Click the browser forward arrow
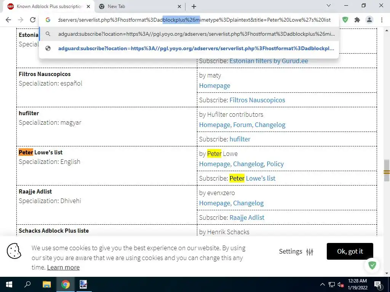The width and height of the screenshot is (390, 292). tap(21, 20)
